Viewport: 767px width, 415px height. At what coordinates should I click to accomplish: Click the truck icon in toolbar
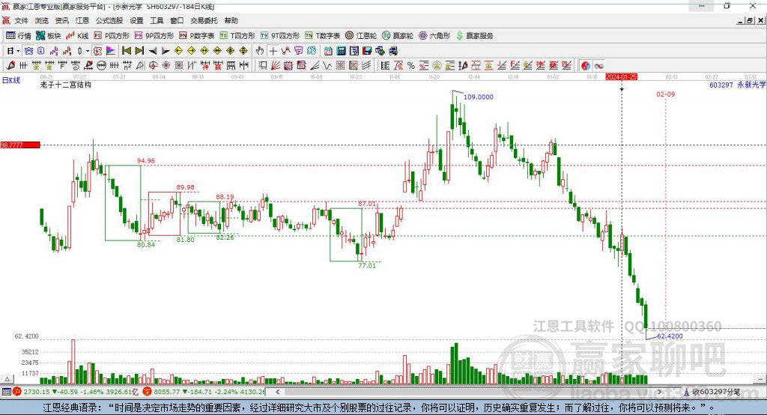click(x=393, y=51)
